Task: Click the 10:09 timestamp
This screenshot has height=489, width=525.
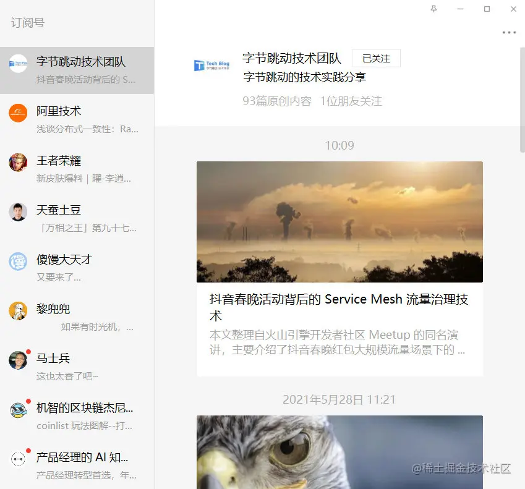Action: coord(339,145)
